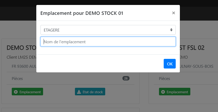218x112 pixels.
Task: Click the DEMO STO card heading
Action: [x=21, y=48]
